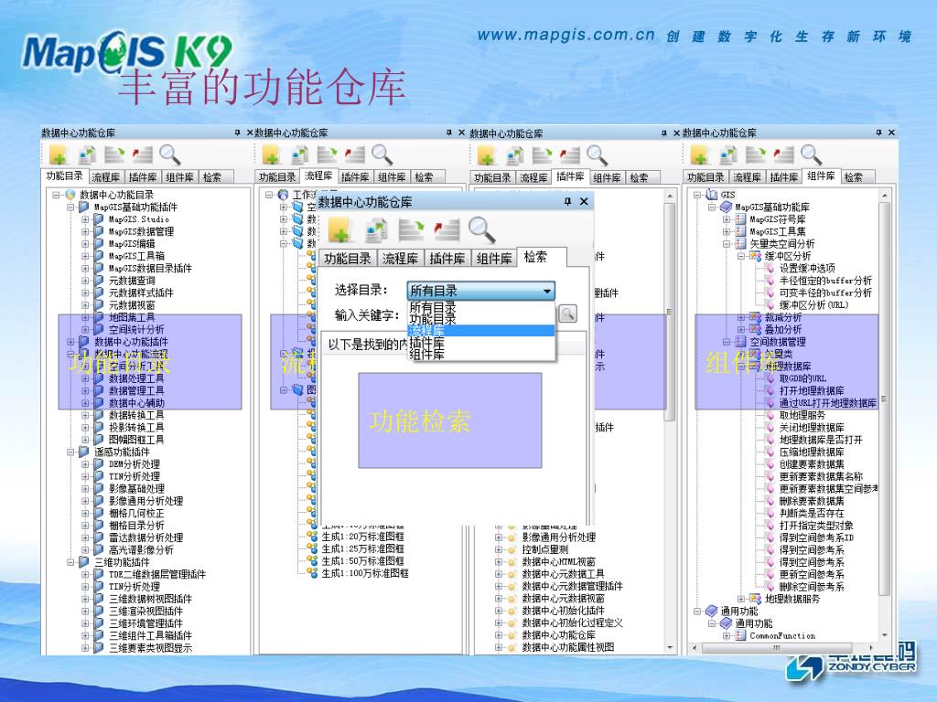Image resolution: width=937 pixels, height=702 pixels.
Task: Click the magnifier icon in the panel showing the GIS component tree
Action: [x=811, y=154]
